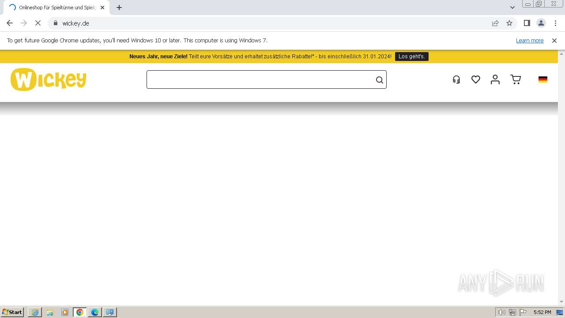This screenshot has width=565, height=318.
Task: Open the tab search dropdown
Action: (x=512, y=8)
